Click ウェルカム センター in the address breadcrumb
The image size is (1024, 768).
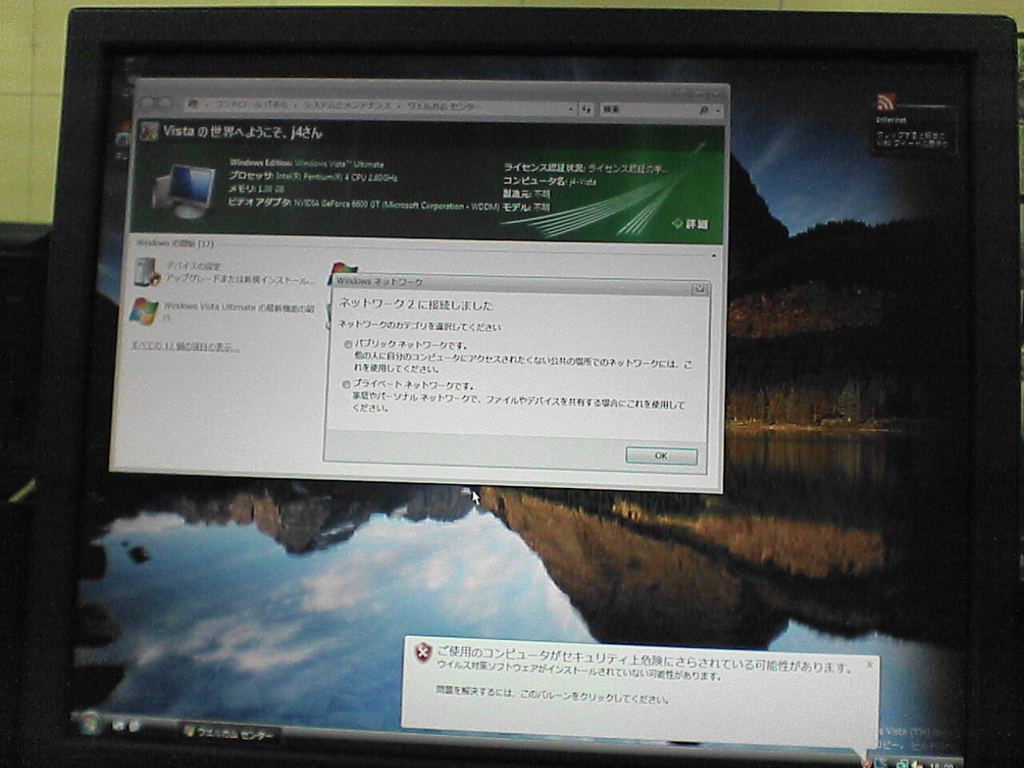(444, 106)
